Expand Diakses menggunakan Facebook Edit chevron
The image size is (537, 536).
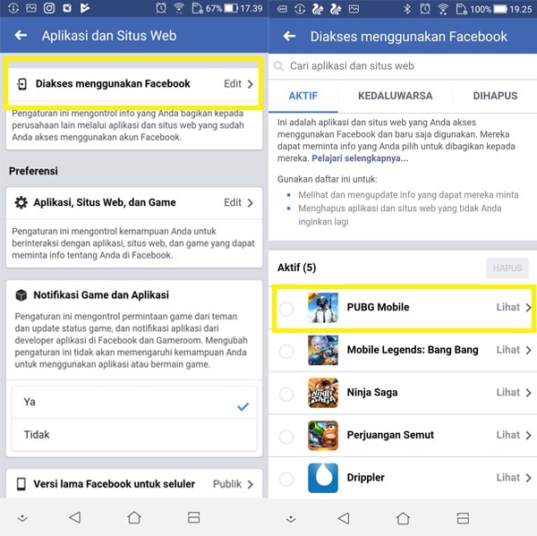[x=251, y=84]
